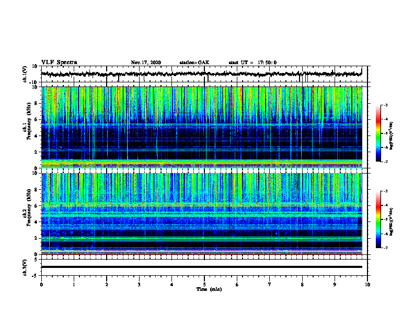The width and height of the screenshot is (414, 319).
Task: Click time axis tick label '0'
Action: pos(41,285)
